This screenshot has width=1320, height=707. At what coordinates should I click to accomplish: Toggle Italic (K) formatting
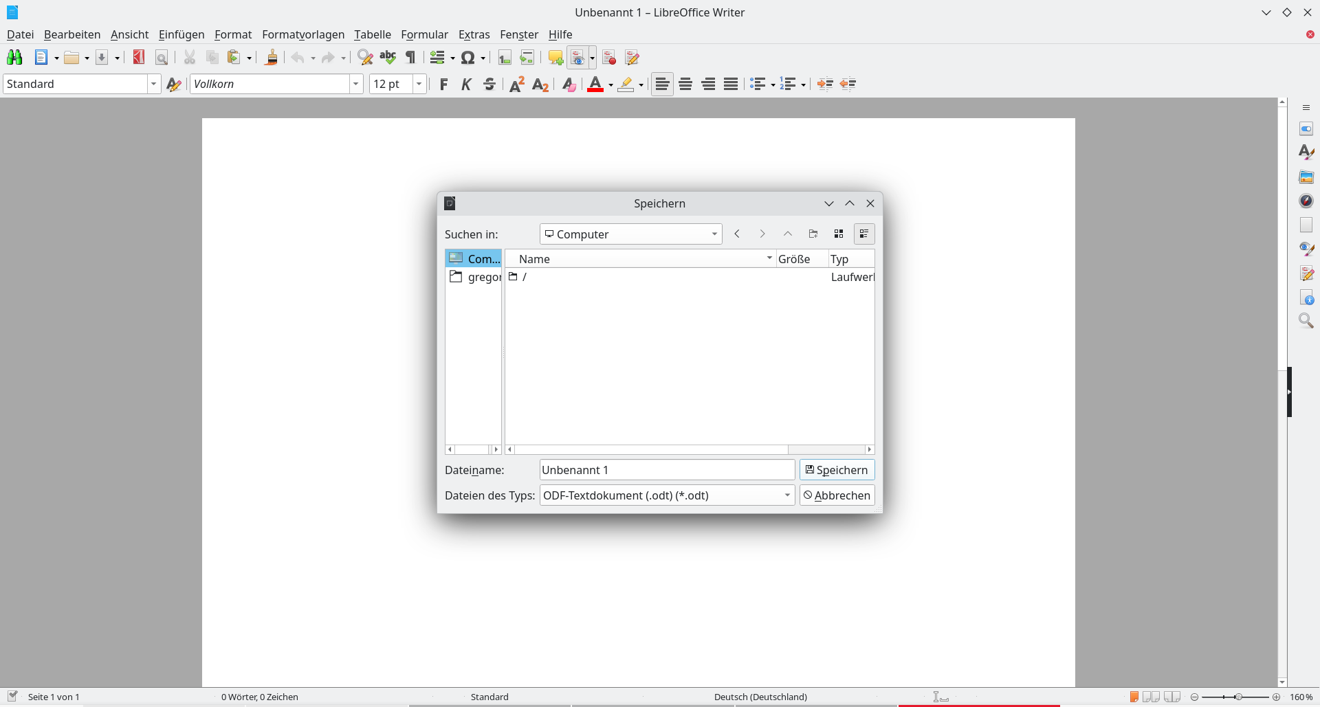[x=467, y=84]
